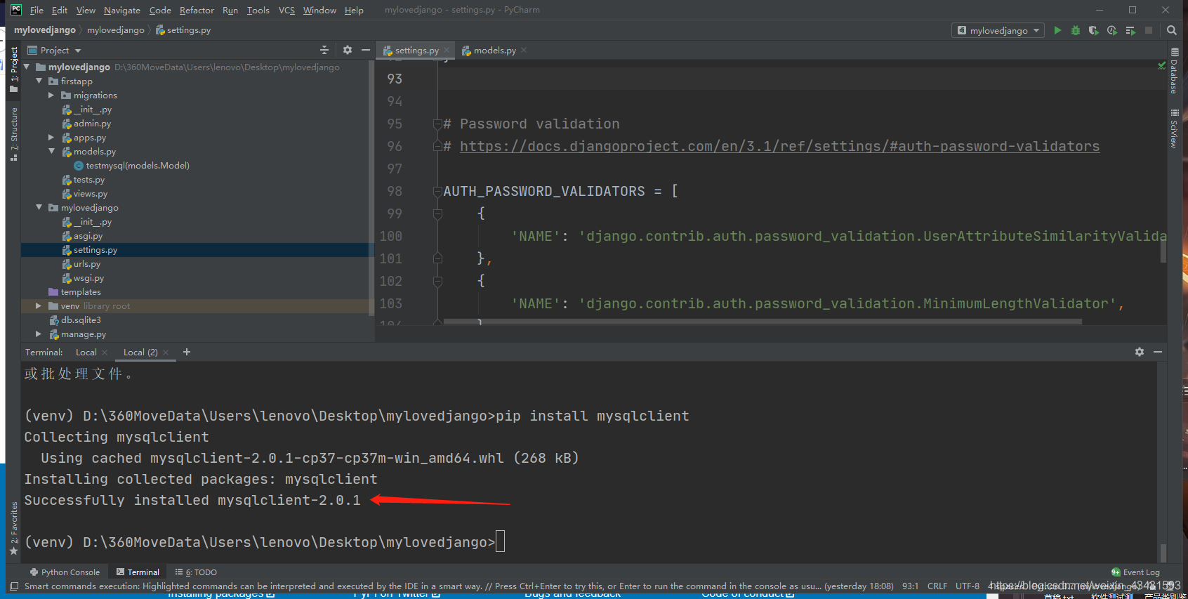The width and height of the screenshot is (1188, 599).
Task: Collapse the mylovedjango root folder
Action: click(x=27, y=67)
